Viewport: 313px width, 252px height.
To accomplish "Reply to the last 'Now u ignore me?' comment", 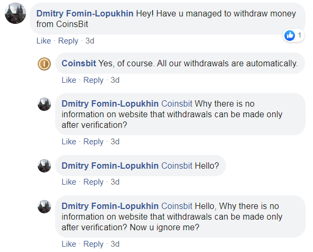I will pyautogui.click(x=93, y=244).
